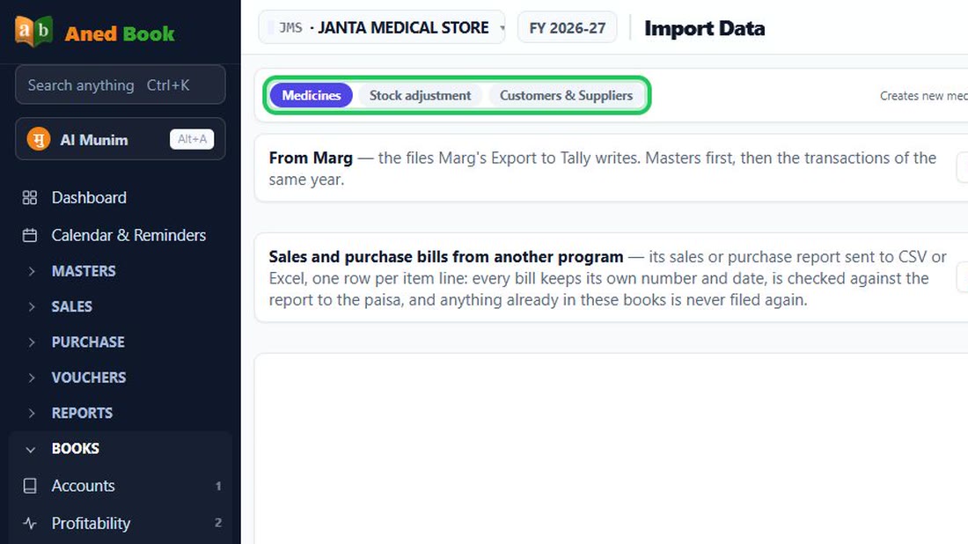This screenshot has width=968, height=544.
Task: Click the Calendar & Reminders calendar icon
Action: tap(30, 235)
